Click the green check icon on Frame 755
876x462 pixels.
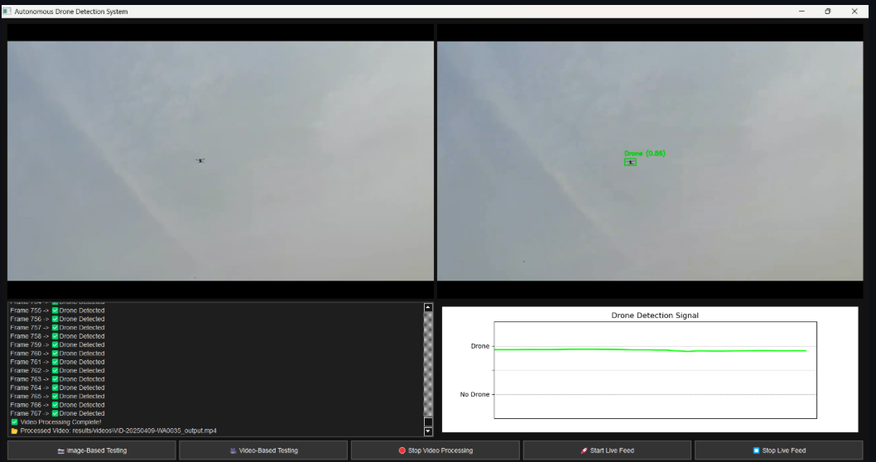pyautogui.click(x=55, y=310)
